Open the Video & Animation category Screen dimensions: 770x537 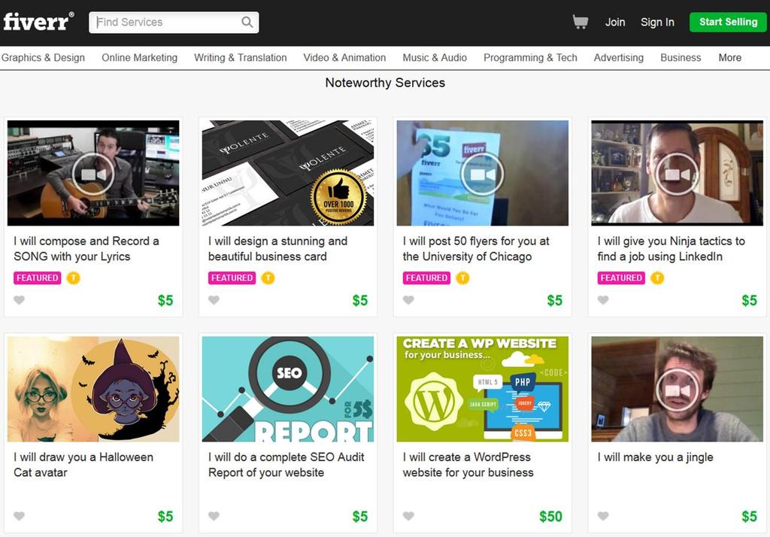click(344, 57)
